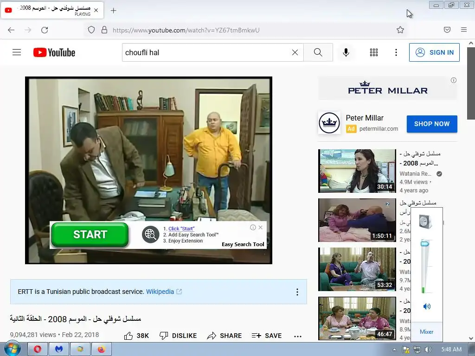The image size is (475, 356).
Task: Open more actions ellipsis below video
Action: pyautogui.click(x=298, y=336)
